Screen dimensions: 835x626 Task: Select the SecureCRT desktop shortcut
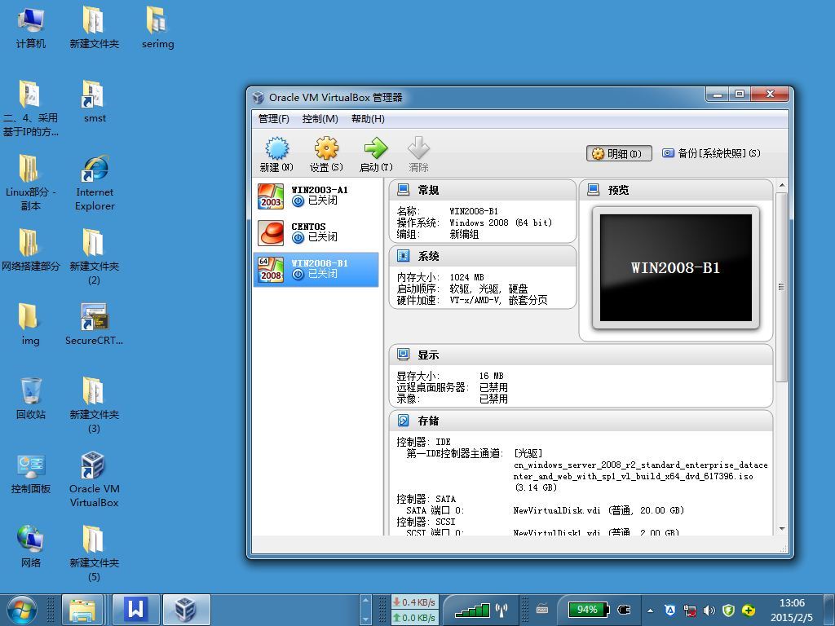point(95,324)
